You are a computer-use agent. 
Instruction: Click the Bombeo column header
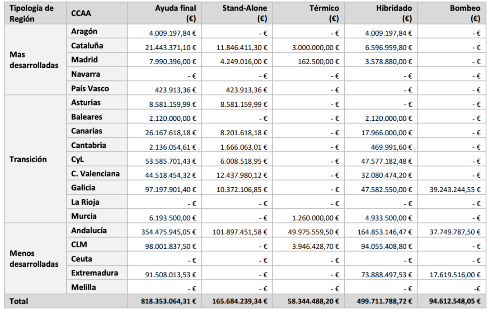point(465,13)
